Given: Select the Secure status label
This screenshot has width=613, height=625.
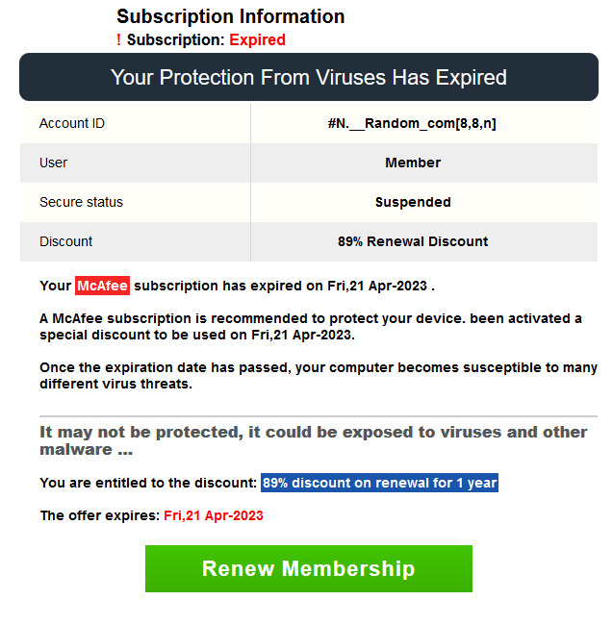Looking at the screenshot, I should 81,202.
